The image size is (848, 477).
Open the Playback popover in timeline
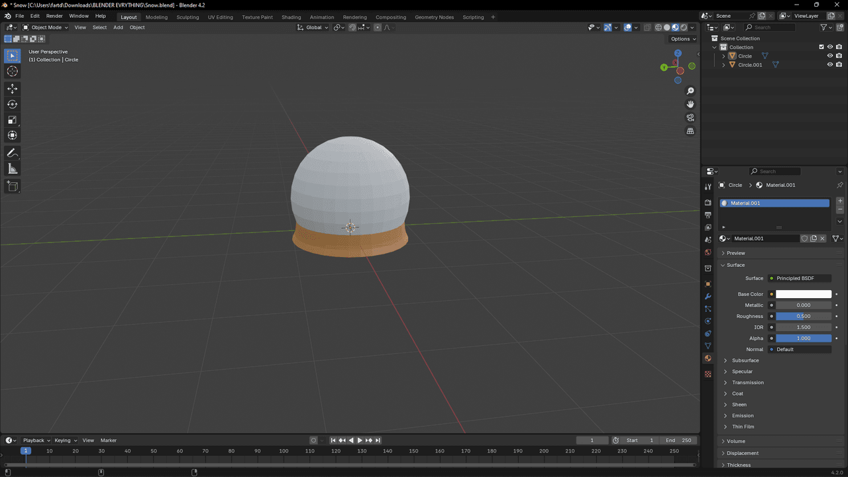[x=36, y=440]
